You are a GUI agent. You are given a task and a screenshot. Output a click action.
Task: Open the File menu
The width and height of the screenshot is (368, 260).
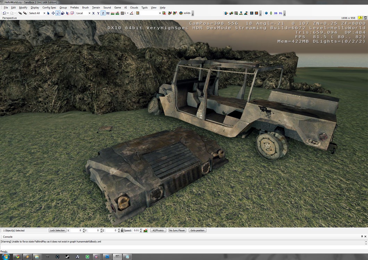(x=6, y=8)
